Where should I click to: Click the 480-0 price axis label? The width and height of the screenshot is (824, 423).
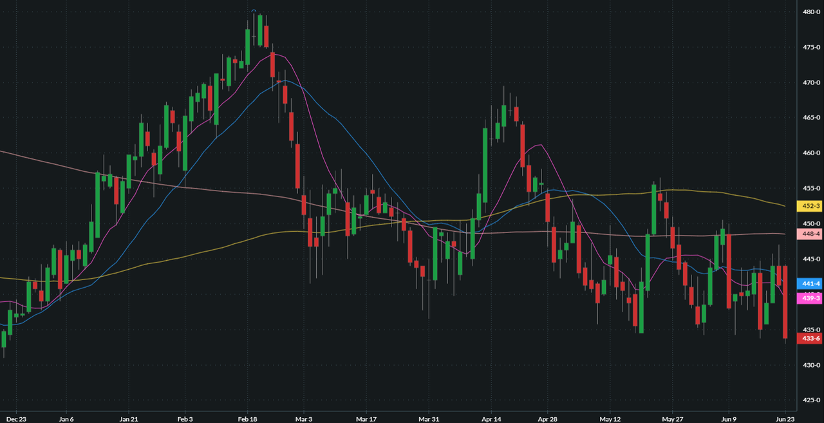click(x=810, y=12)
